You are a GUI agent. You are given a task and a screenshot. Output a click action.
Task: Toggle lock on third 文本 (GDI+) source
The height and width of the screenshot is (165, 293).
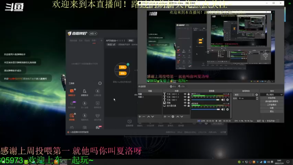click(x=189, y=100)
